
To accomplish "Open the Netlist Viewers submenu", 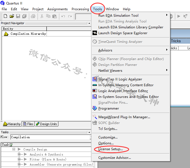I will tap(131, 70).
